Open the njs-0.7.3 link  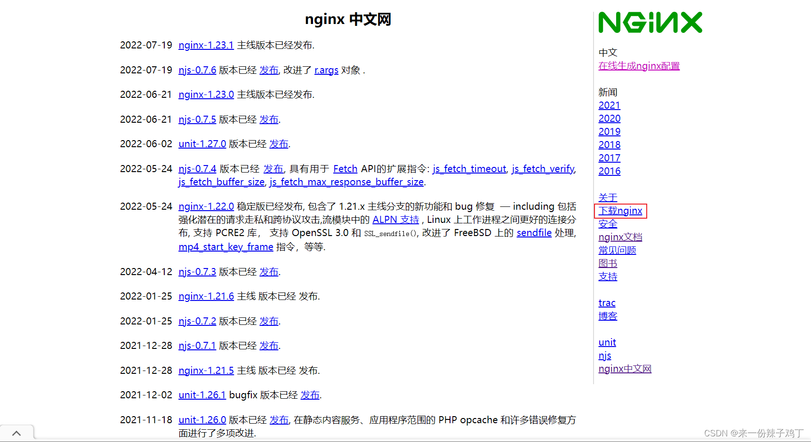[x=197, y=272]
